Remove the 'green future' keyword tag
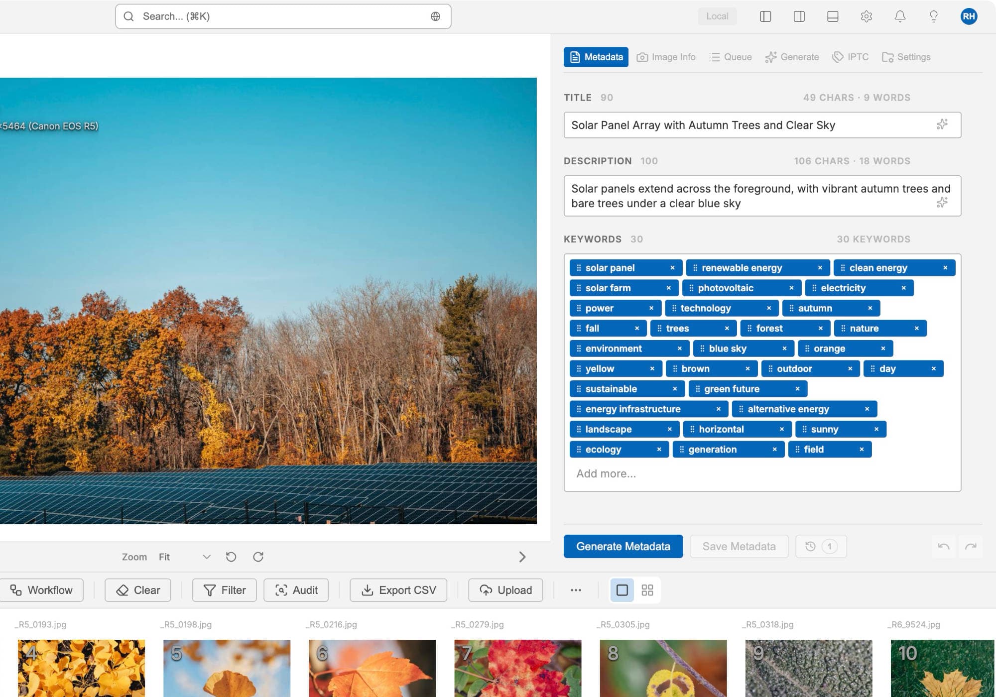 (797, 389)
